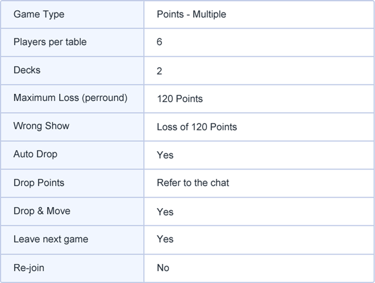Click the Drop Points label

tap(39, 183)
